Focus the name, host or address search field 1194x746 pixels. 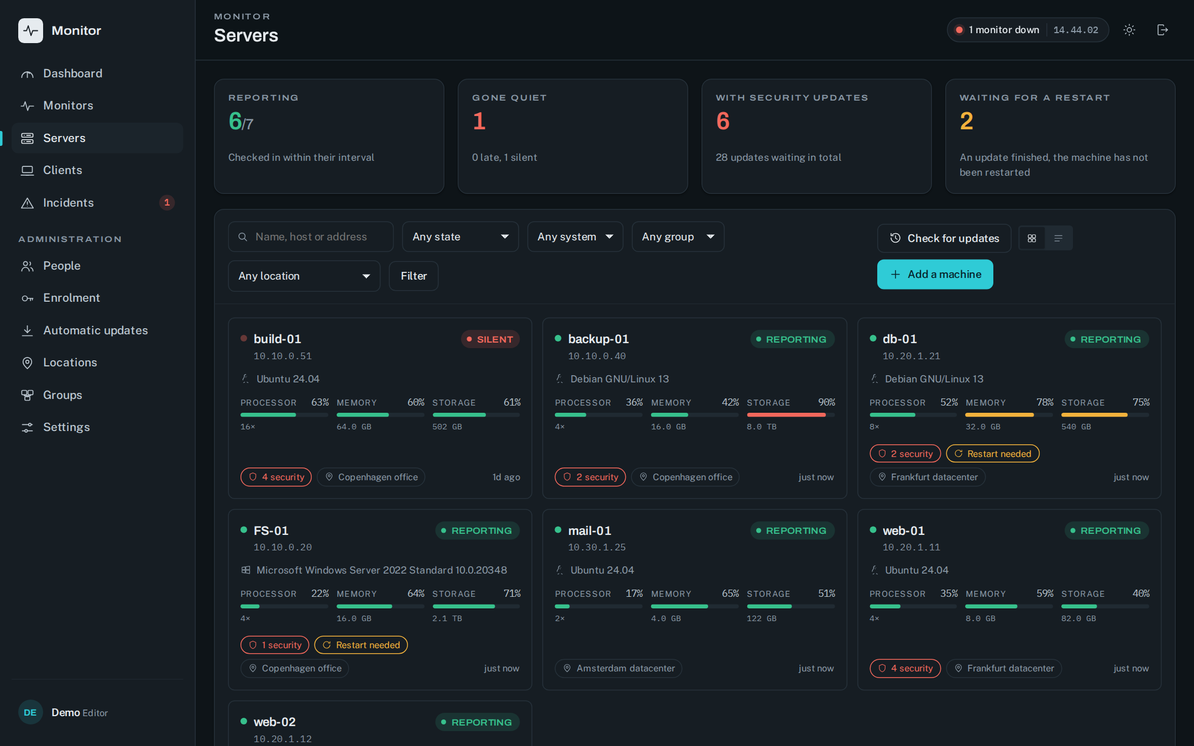311,237
